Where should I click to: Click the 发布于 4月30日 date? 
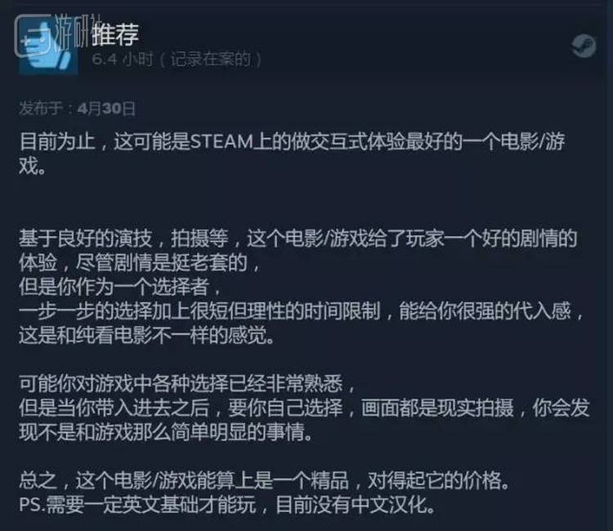click(78, 108)
